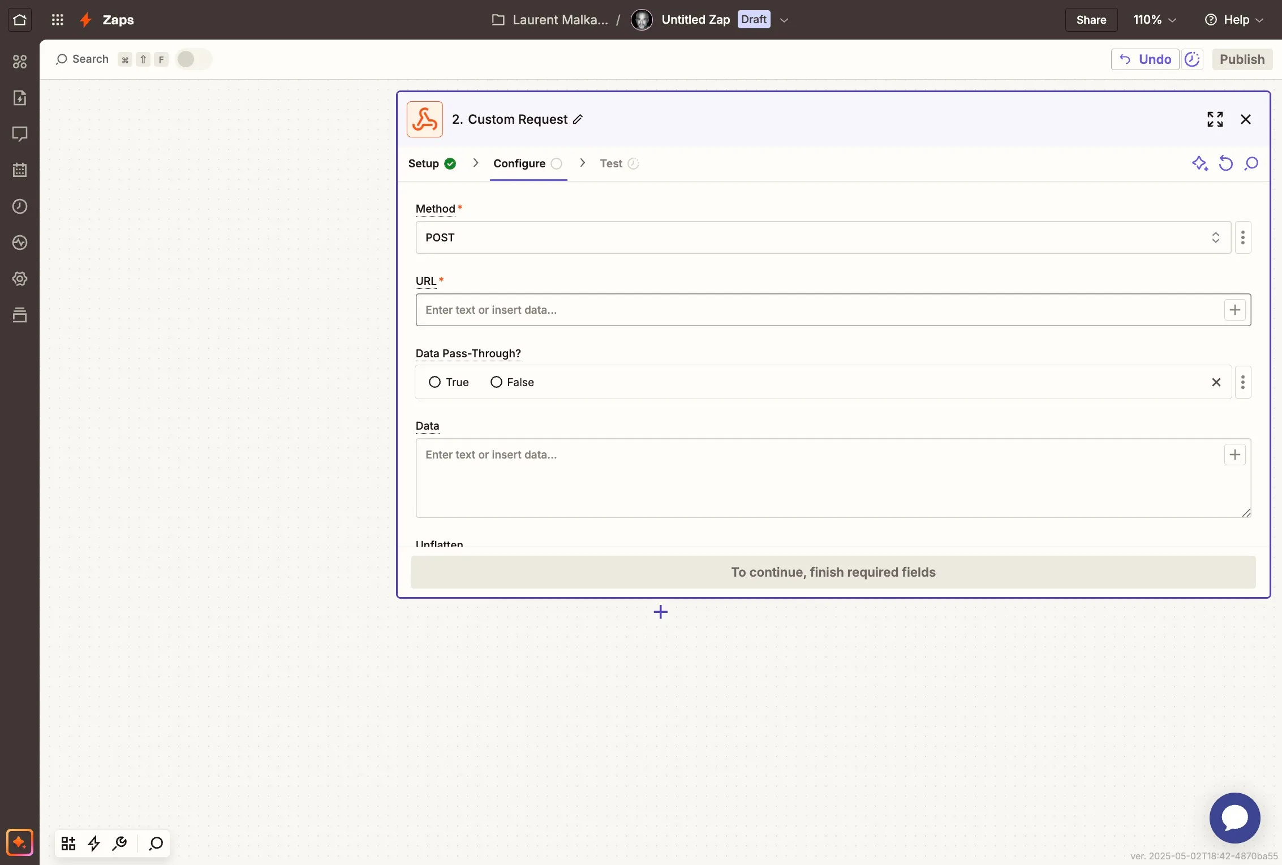Close the Custom Request panel
The image size is (1282, 865).
(x=1246, y=119)
